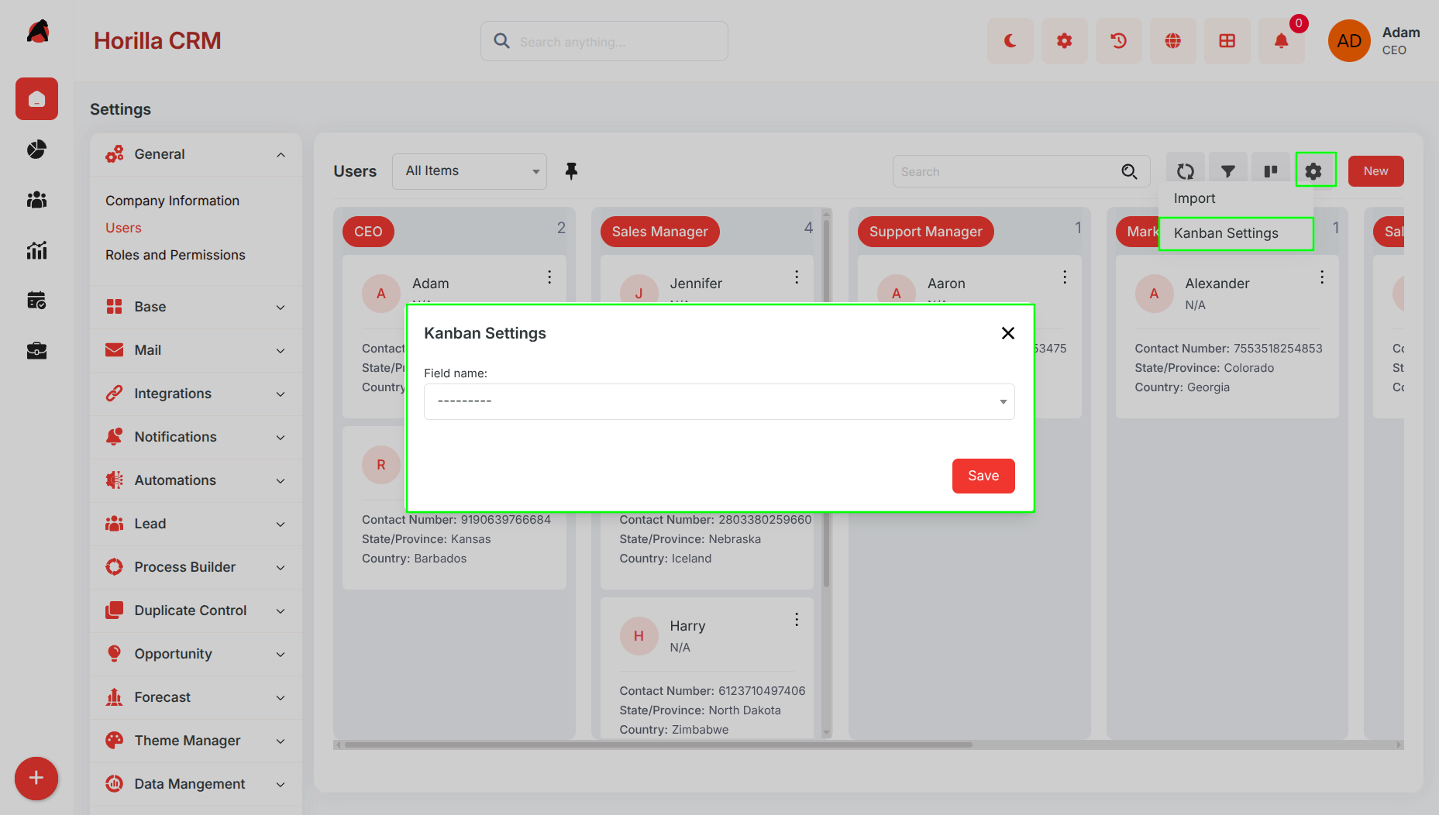The height and width of the screenshot is (815, 1439).
Task: Toggle dark mode moon icon
Action: pyautogui.click(x=1010, y=41)
